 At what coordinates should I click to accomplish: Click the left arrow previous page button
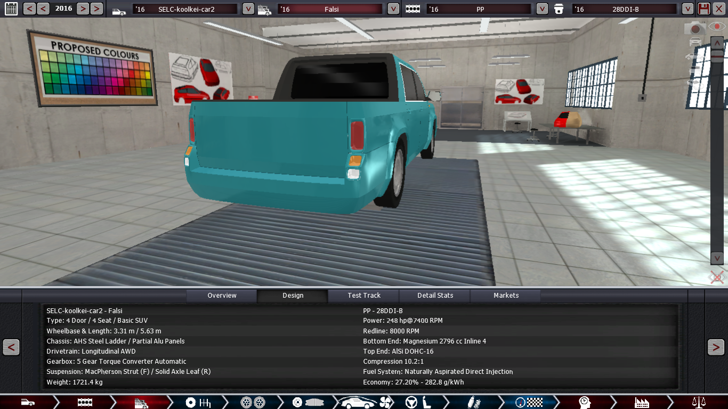point(11,347)
